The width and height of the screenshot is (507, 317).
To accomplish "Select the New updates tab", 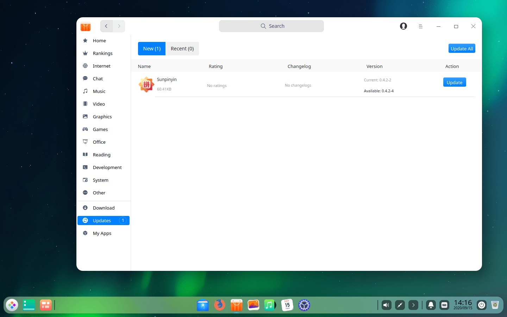I will (151, 49).
